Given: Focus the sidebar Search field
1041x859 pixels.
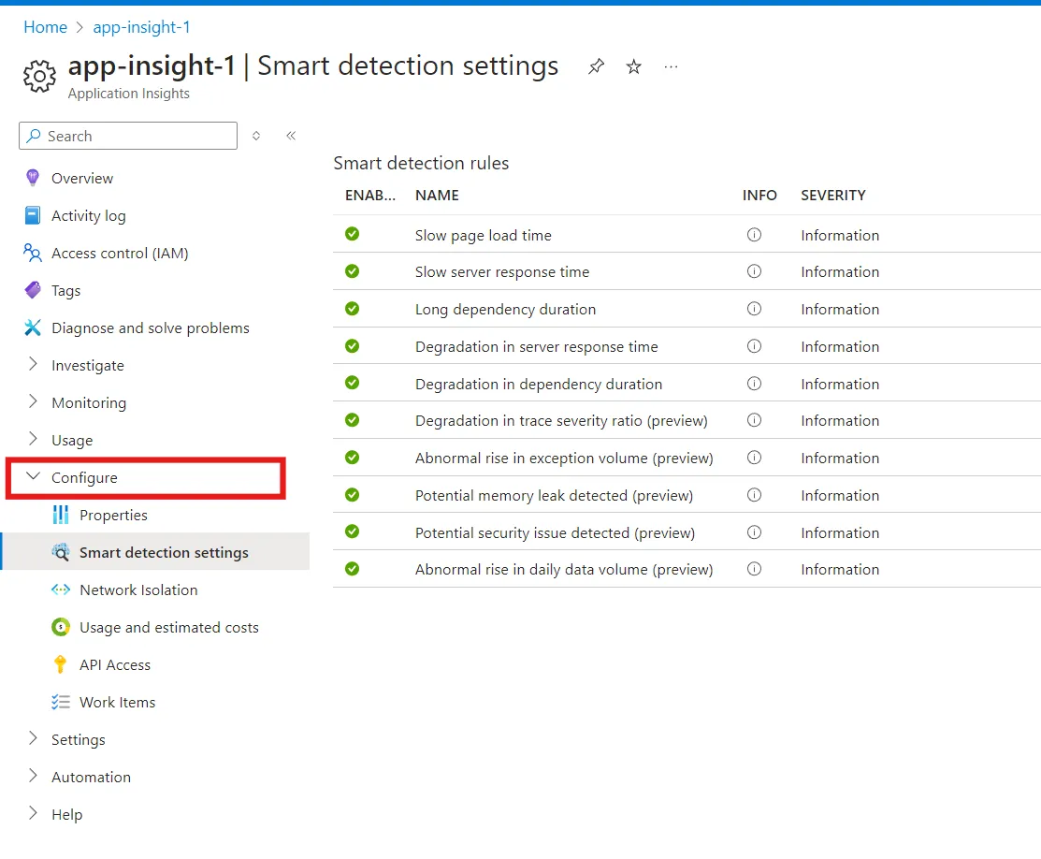Looking at the screenshot, I should [x=128, y=136].
